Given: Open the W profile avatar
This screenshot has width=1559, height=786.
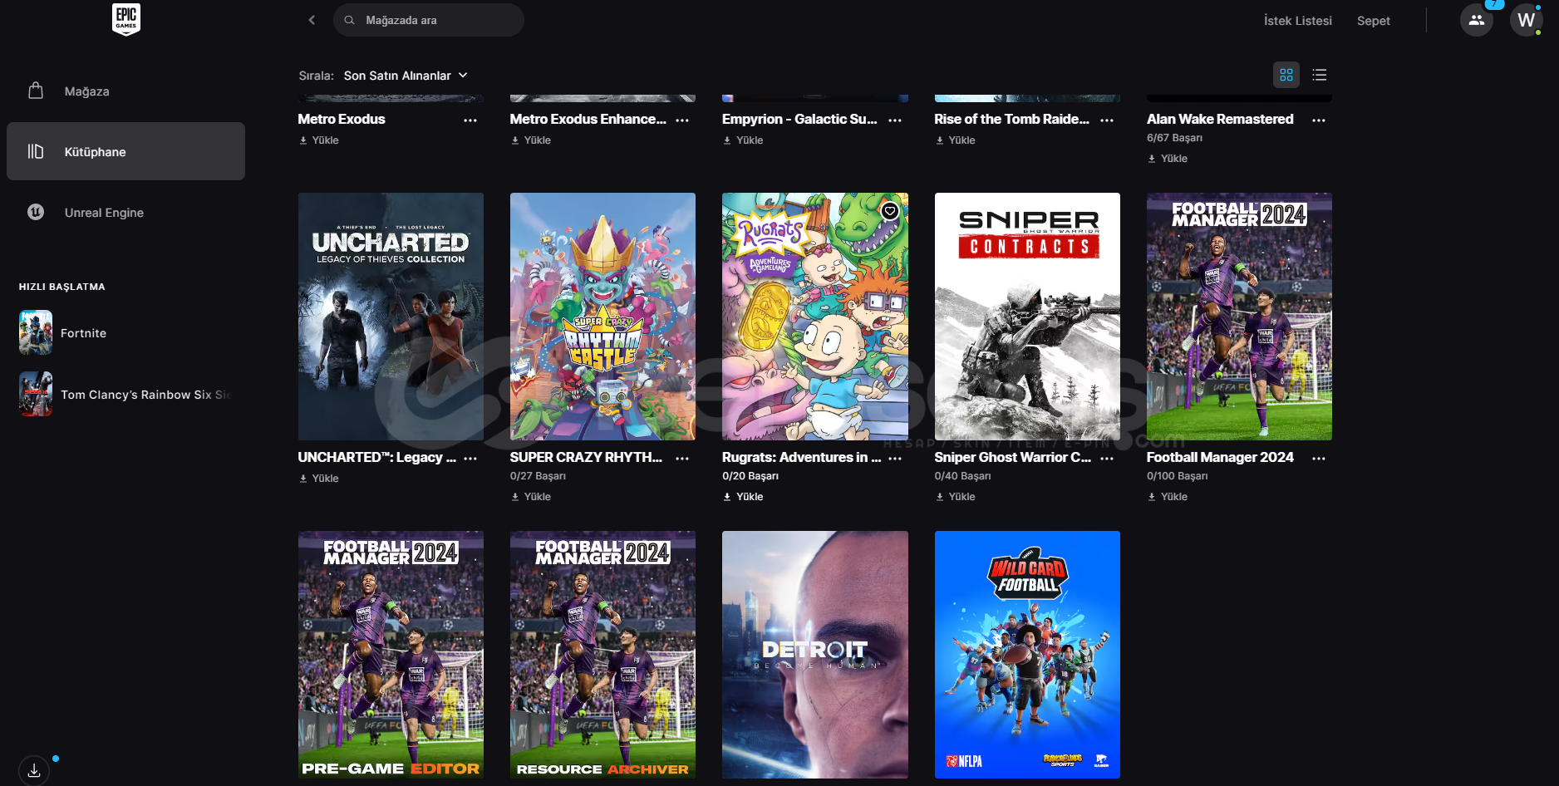Looking at the screenshot, I should pyautogui.click(x=1526, y=20).
